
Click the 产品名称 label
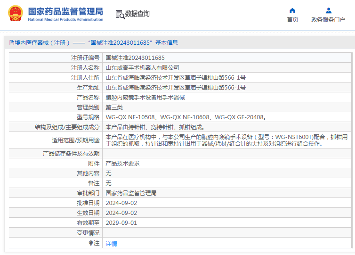pos(88,98)
